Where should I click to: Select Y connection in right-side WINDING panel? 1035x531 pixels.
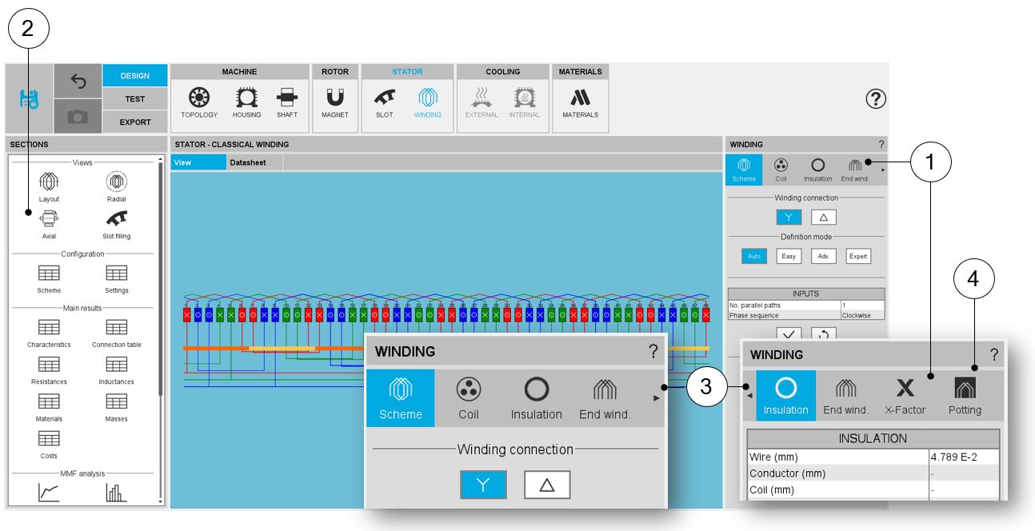pos(789,217)
